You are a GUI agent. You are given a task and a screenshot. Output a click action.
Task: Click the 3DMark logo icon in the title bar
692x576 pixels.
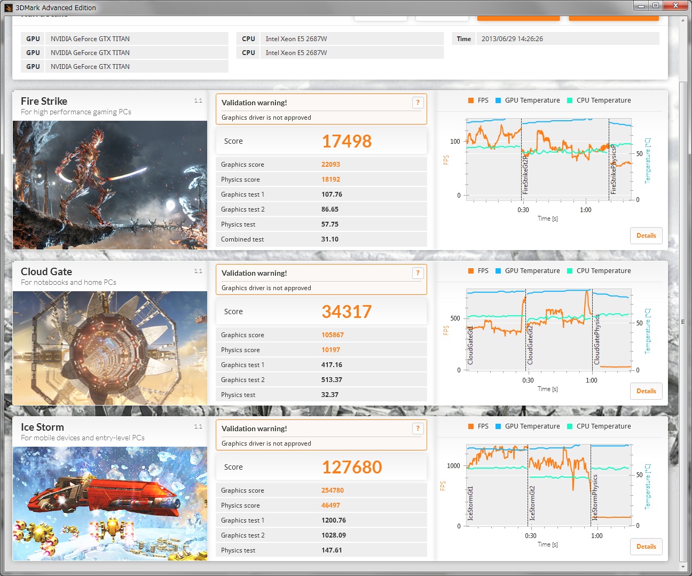coord(8,7)
